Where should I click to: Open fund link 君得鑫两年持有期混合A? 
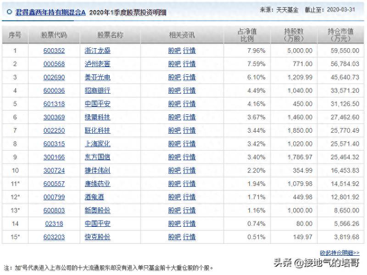point(50,12)
